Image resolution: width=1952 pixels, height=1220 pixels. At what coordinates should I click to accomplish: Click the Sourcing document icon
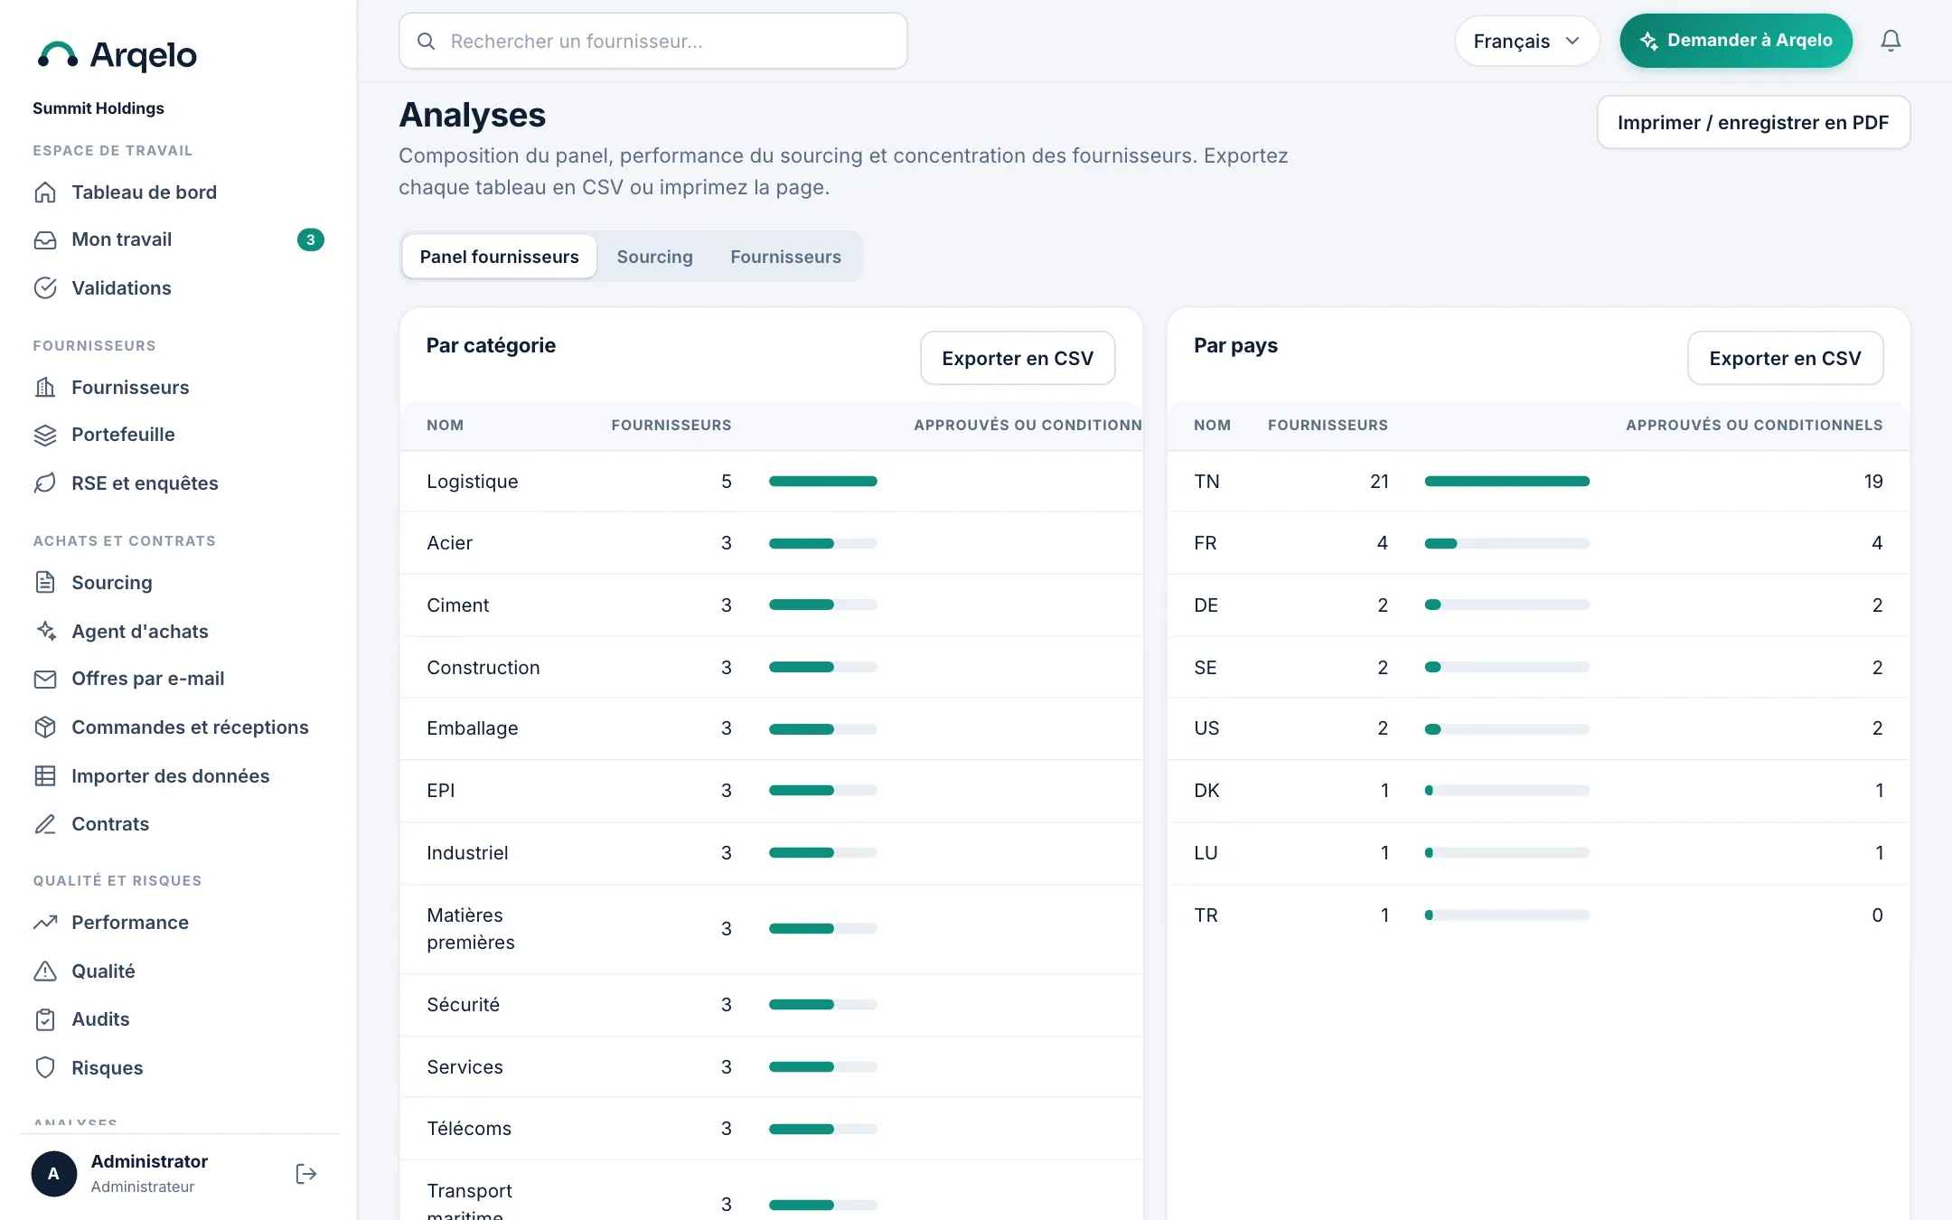[x=45, y=583]
